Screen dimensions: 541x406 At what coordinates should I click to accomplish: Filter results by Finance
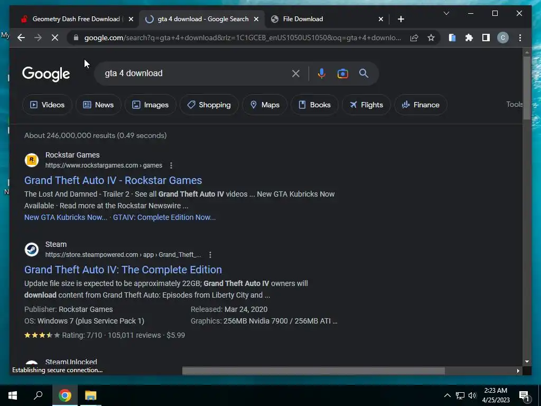421,105
